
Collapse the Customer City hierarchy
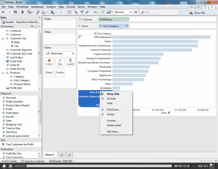(3, 39)
